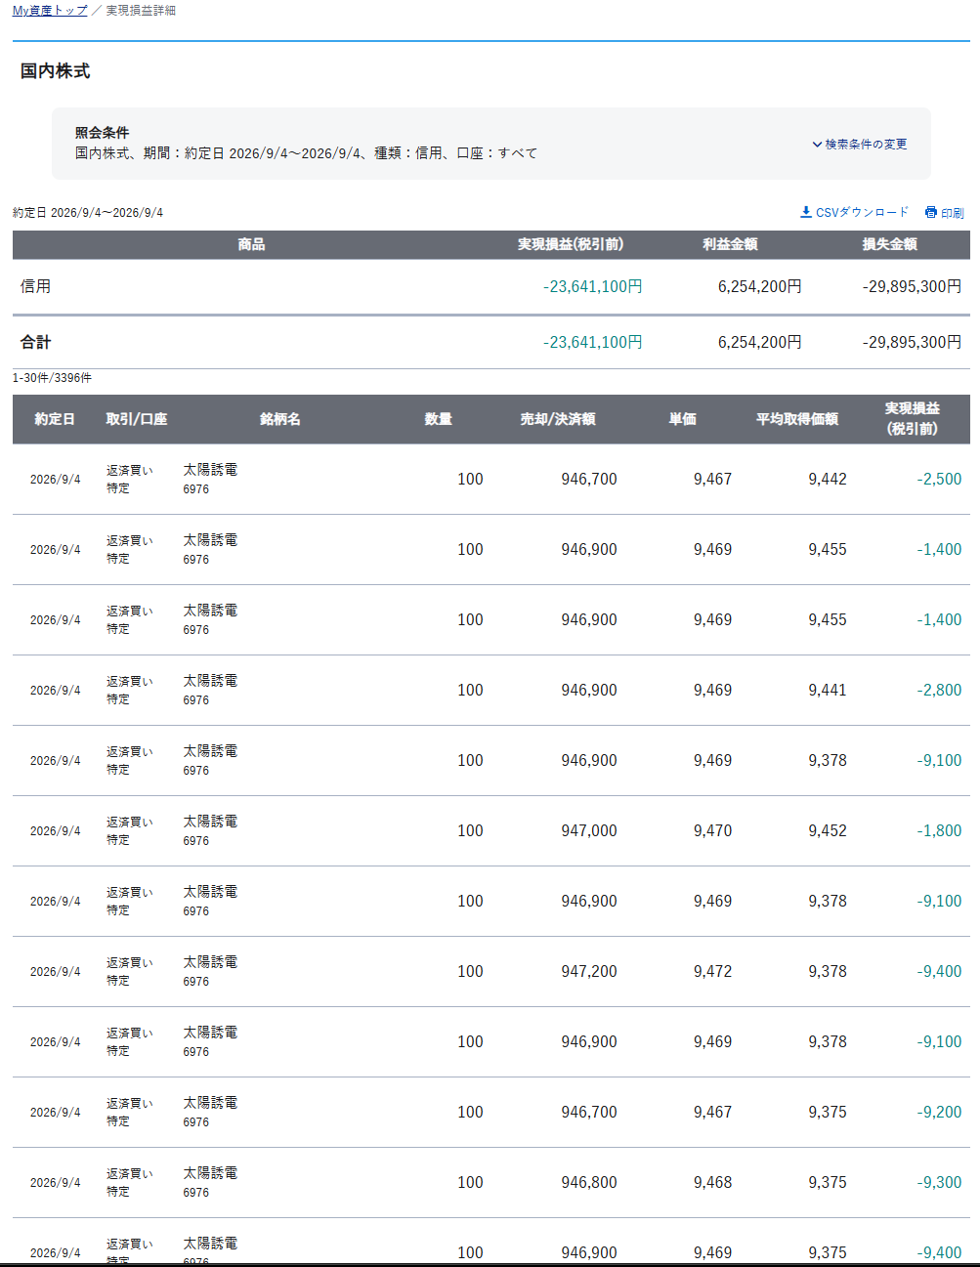Click the 取引/口座 column header
This screenshot has height=1267, width=980.
coord(137,419)
